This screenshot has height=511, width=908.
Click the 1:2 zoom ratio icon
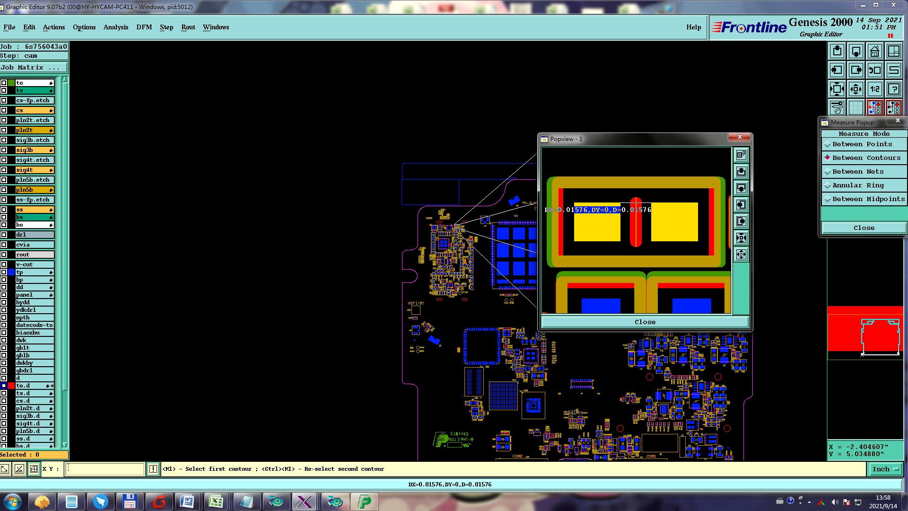click(874, 89)
